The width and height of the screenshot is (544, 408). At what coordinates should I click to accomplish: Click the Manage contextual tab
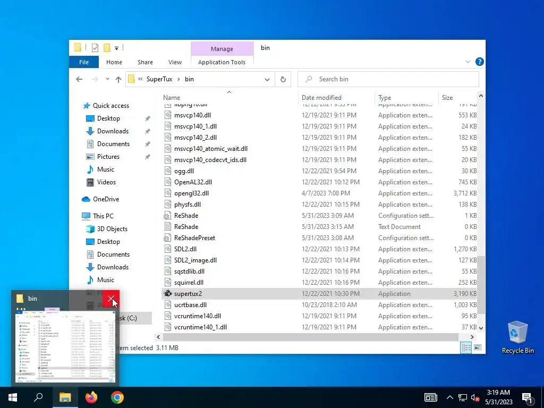[x=222, y=49]
